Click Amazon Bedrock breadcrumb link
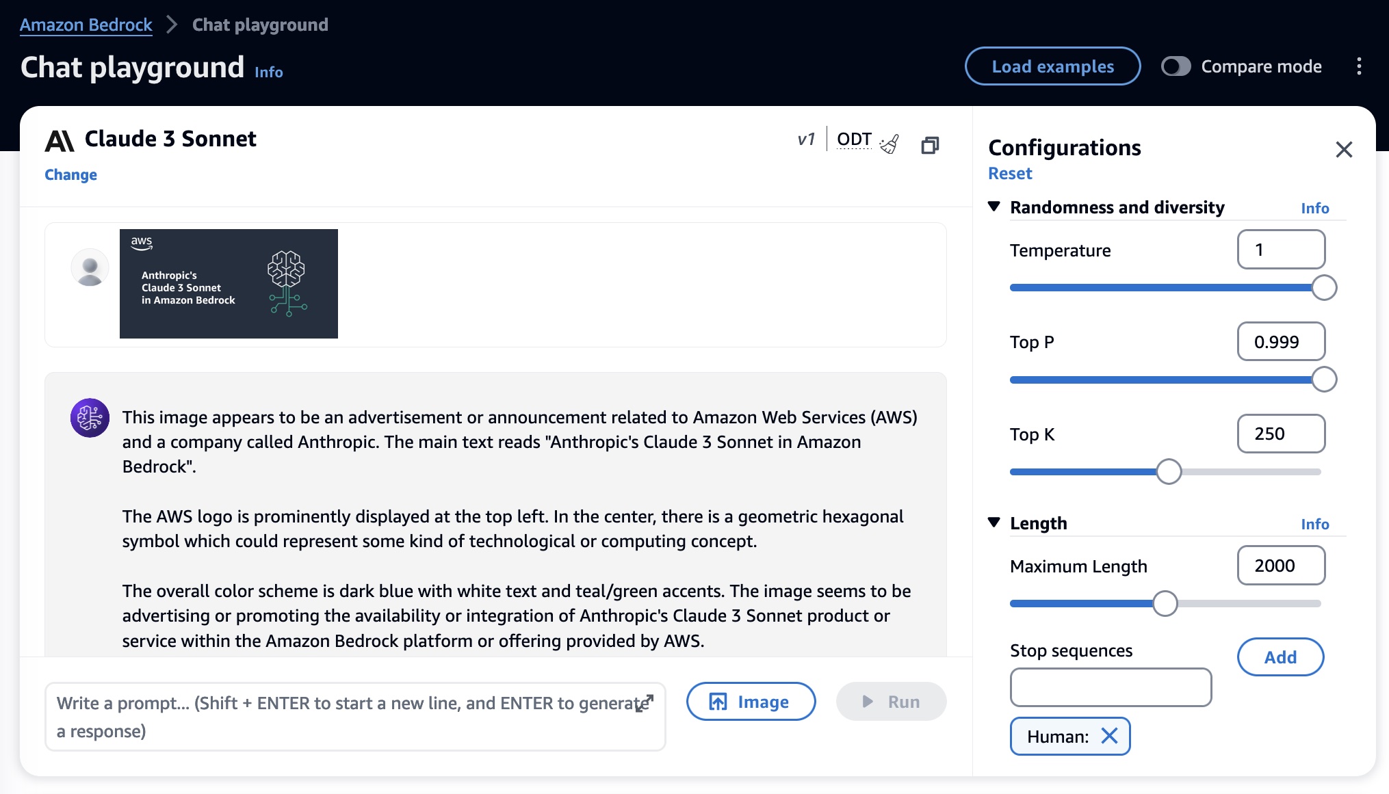The image size is (1389, 794). 86,25
